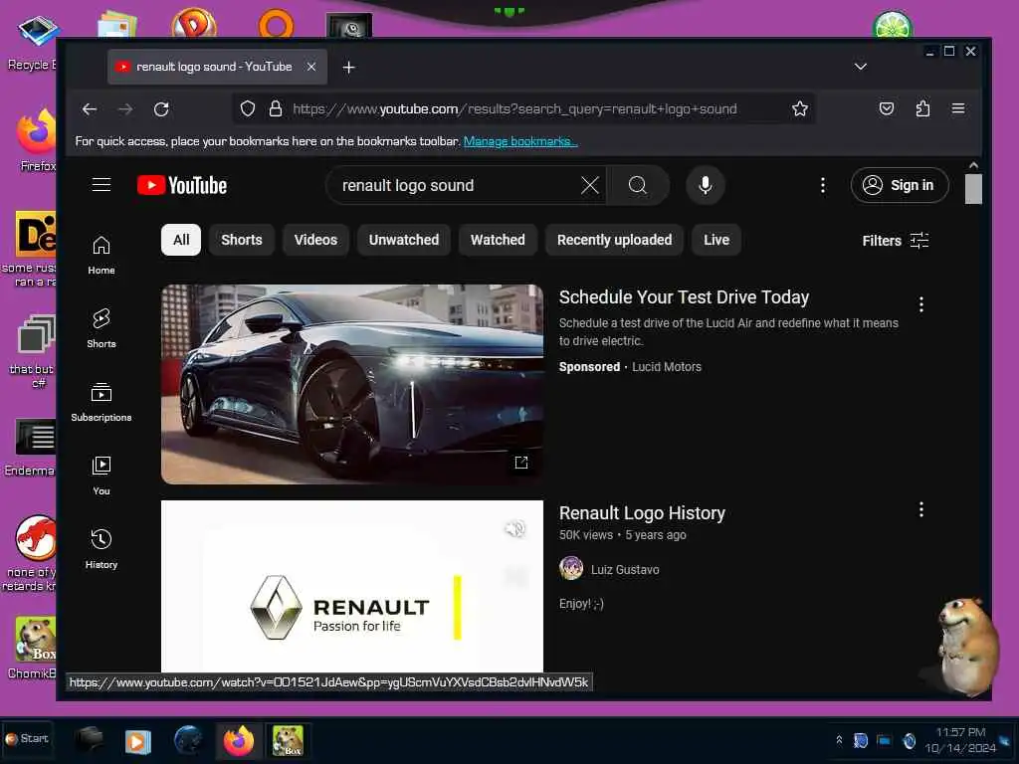1019x764 pixels.
Task: Unmute the Renault video preview
Action: click(515, 529)
